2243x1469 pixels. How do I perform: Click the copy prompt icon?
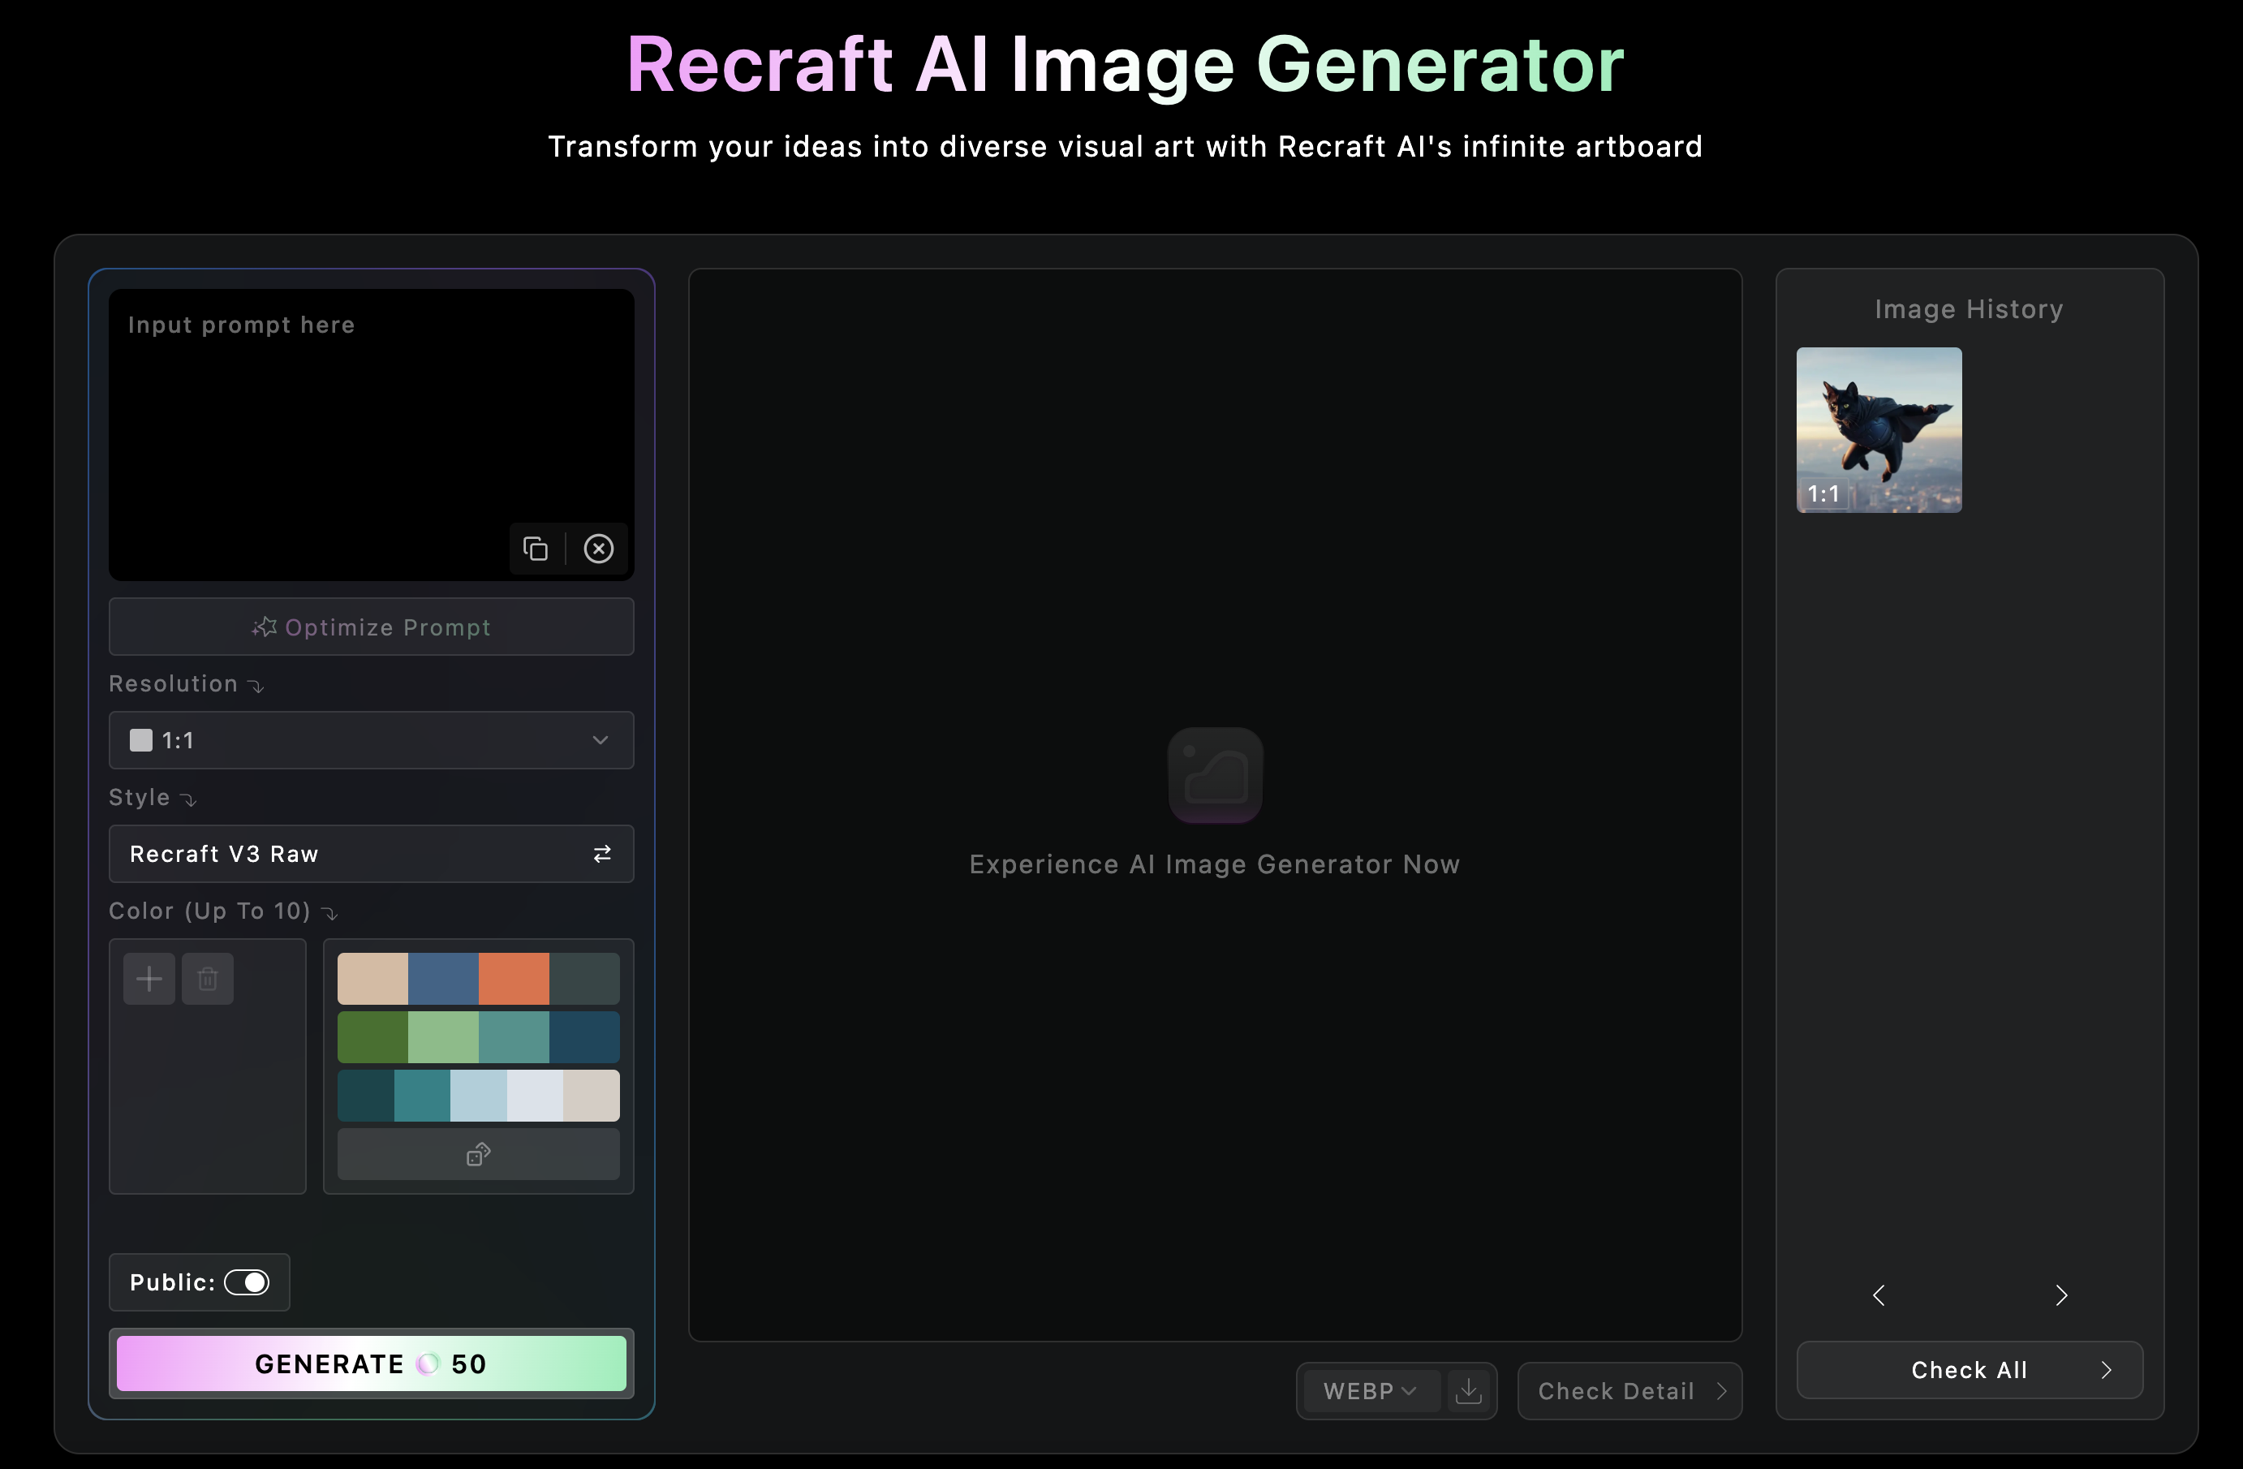536,548
